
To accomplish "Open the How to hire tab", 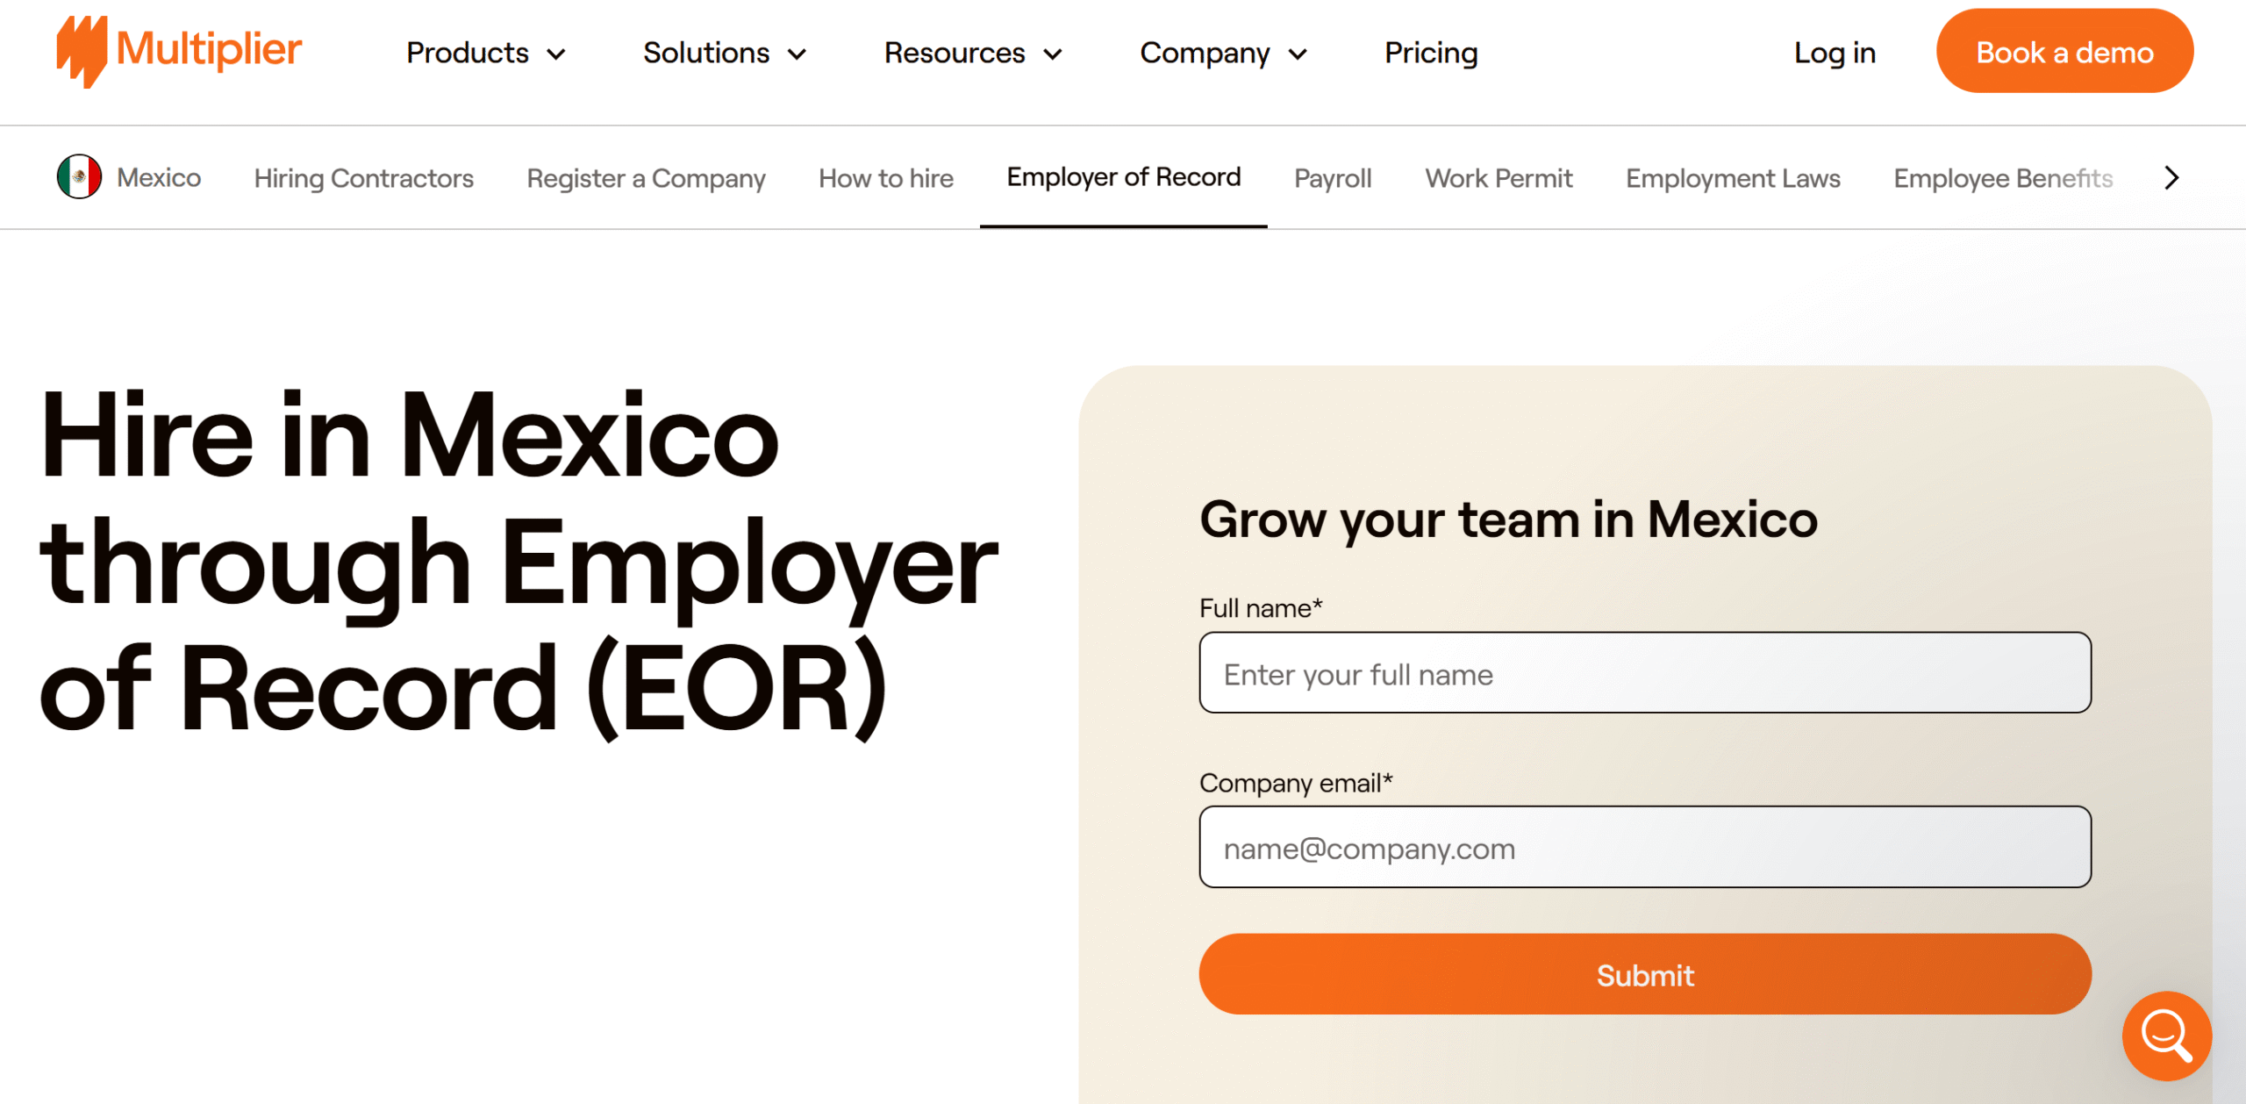I will pyautogui.click(x=886, y=178).
